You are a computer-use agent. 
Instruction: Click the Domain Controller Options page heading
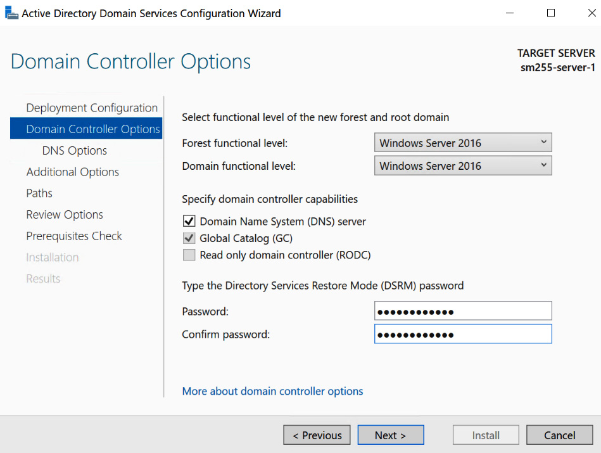point(130,61)
